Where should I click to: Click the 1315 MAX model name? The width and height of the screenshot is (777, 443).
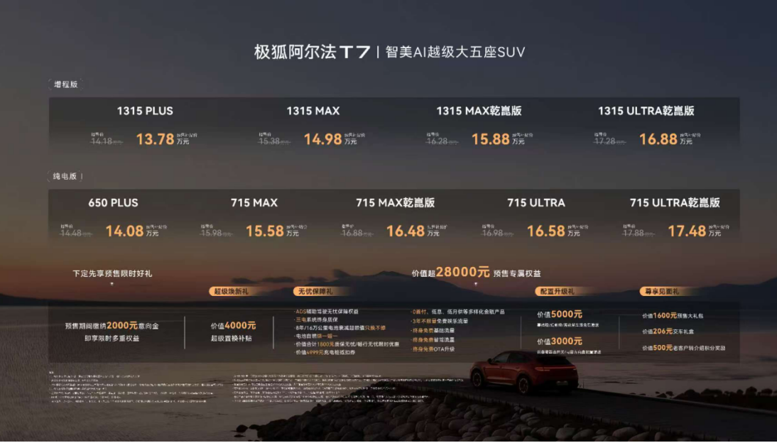pos(313,111)
